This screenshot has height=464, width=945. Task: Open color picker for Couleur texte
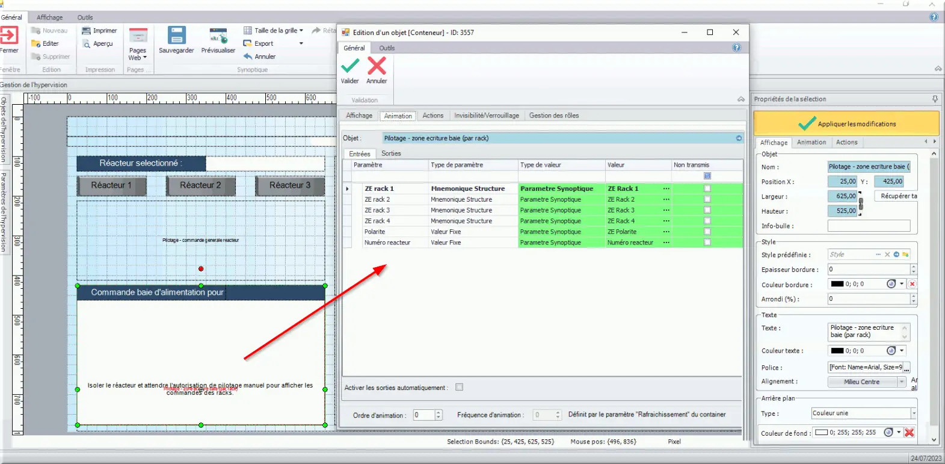[x=891, y=351]
